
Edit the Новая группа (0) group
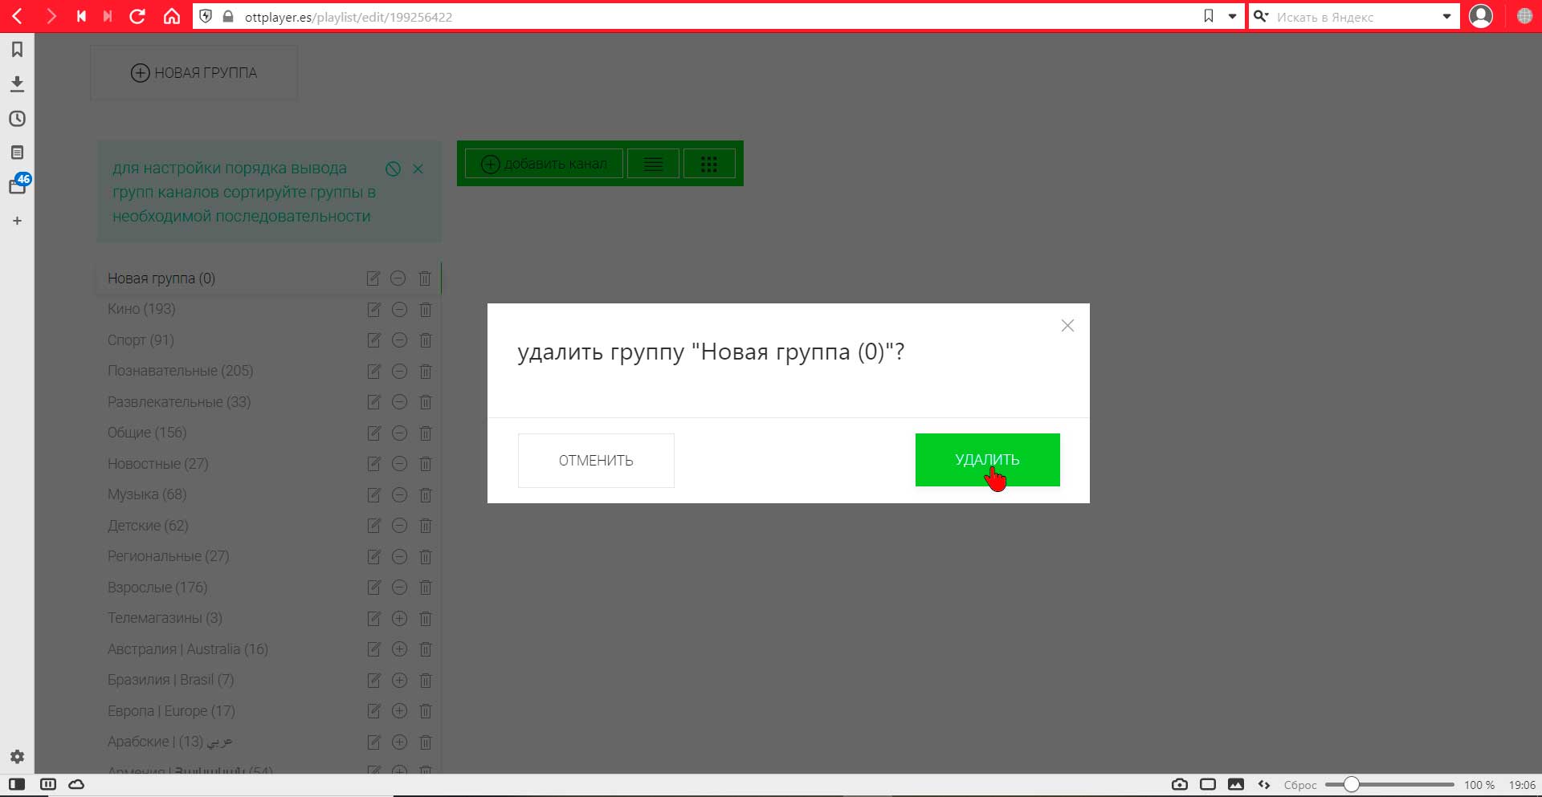(373, 279)
